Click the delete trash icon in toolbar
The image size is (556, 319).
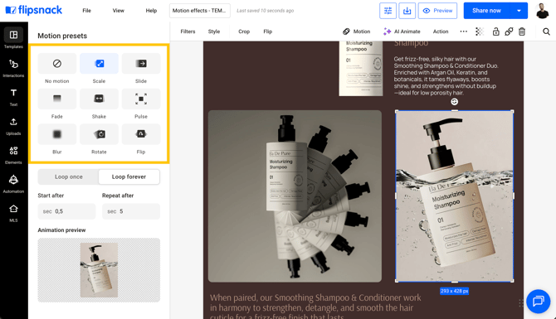(522, 31)
